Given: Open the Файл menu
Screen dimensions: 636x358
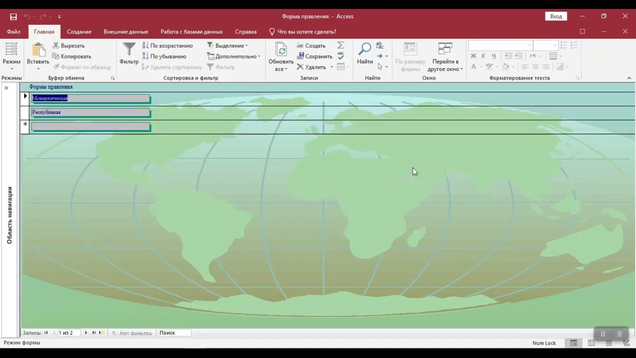Looking at the screenshot, I should [14, 31].
